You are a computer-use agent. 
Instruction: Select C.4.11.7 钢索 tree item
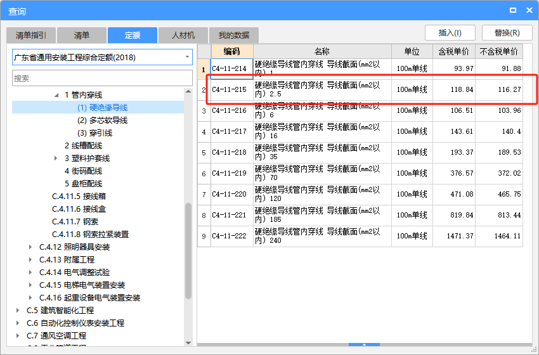tap(75, 222)
